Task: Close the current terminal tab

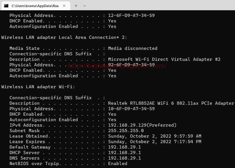Action: pos(64,6)
